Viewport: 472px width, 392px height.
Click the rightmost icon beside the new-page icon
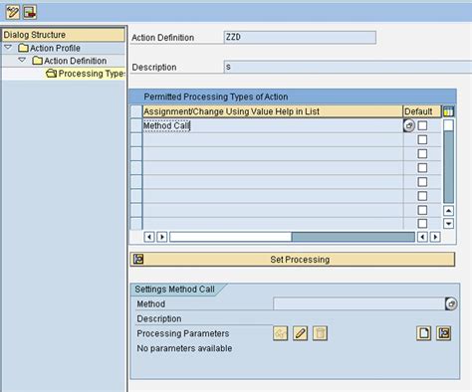(x=444, y=333)
